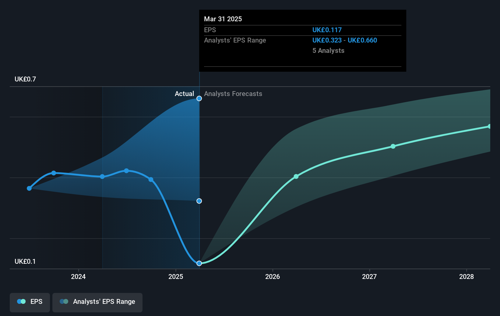Switch to the Actual section of chart

[184, 94]
